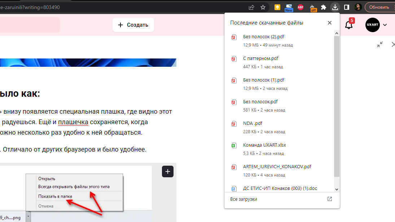Viewport: 395px width, 222px height.
Task: Click the bookmark star icon
Action: 263,7
